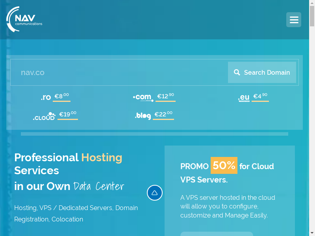
Task: Click the €22.00 price for .blog
Action: pyautogui.click(x=163, y=114)
